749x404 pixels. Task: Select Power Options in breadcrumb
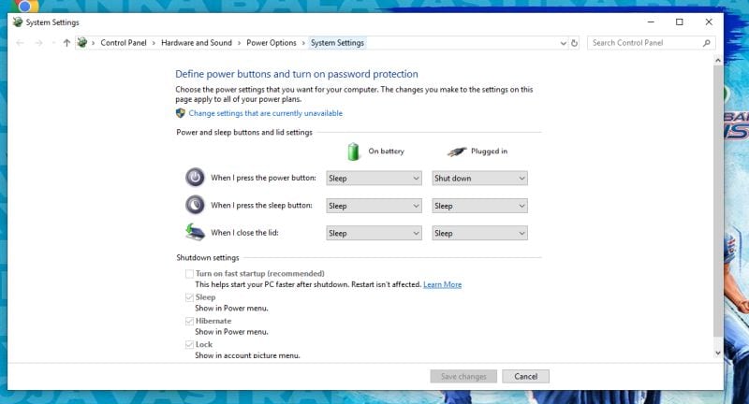coord(272,43)
